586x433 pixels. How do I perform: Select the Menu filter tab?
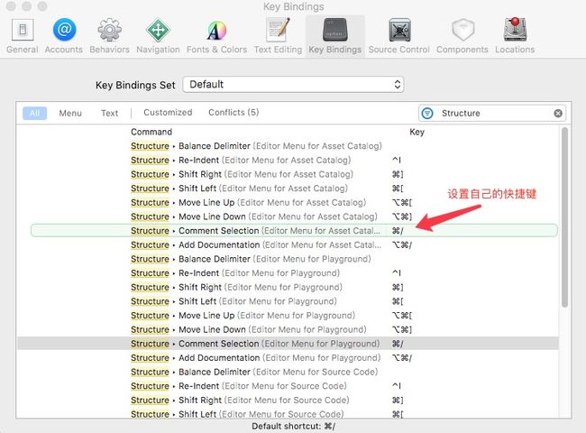(70, 113)
